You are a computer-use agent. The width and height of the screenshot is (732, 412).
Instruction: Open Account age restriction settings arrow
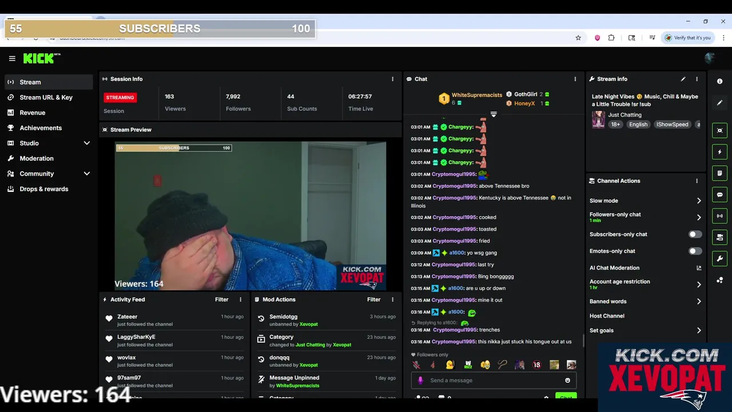(x=699, y=284)
